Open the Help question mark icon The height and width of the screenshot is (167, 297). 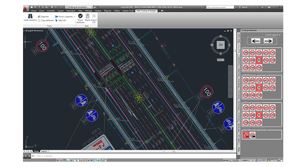(x=269, y=7)
